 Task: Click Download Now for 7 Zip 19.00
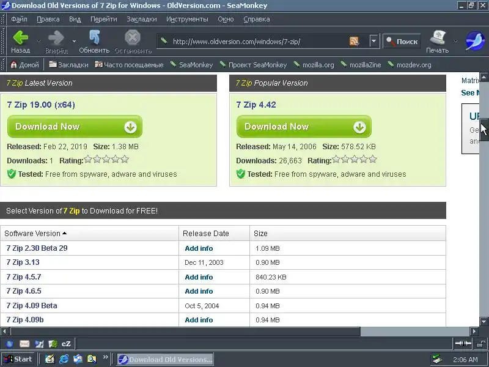(75, 127)
